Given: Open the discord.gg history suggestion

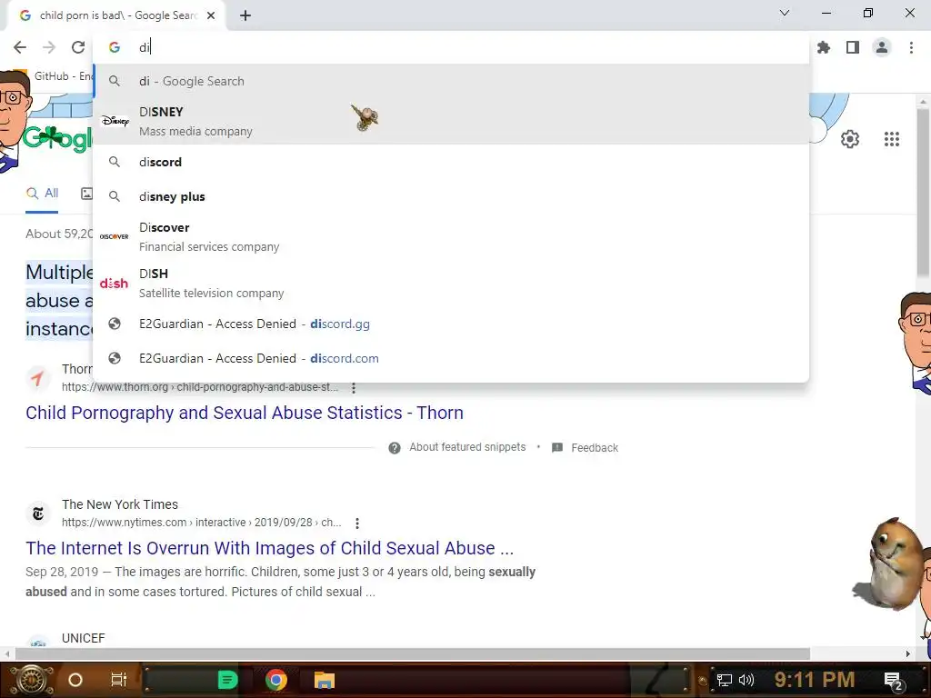Looking at the screenshot, I should 451,324.
